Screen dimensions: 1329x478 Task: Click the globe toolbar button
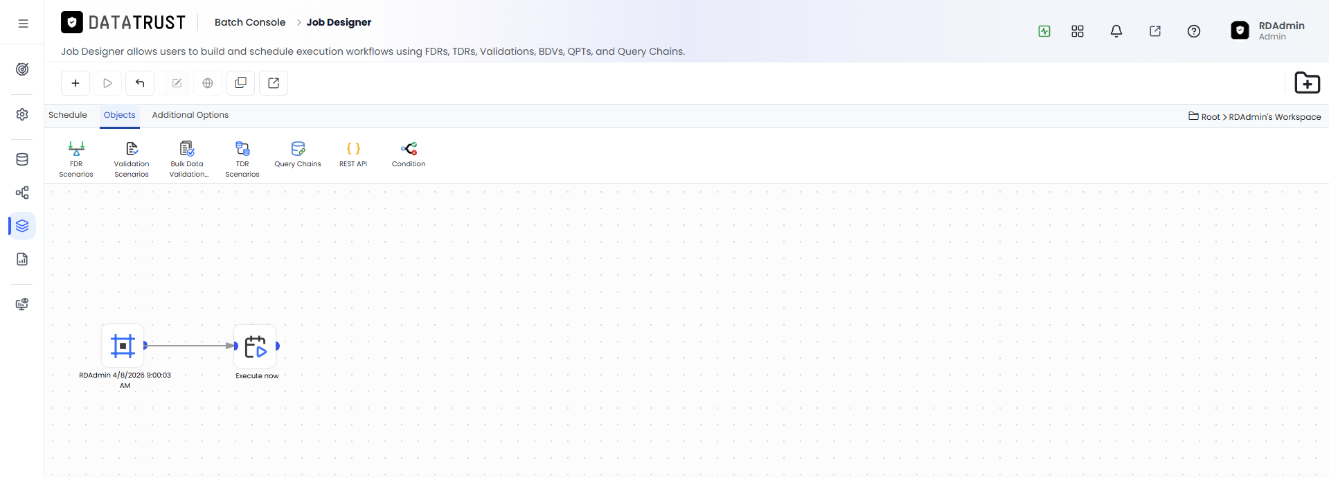coord(208,83)
